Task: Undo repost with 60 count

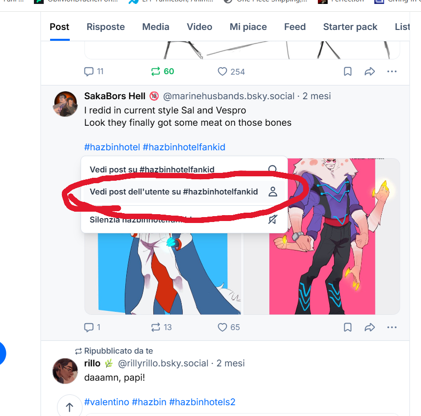Action: click(x=156, y=72)
